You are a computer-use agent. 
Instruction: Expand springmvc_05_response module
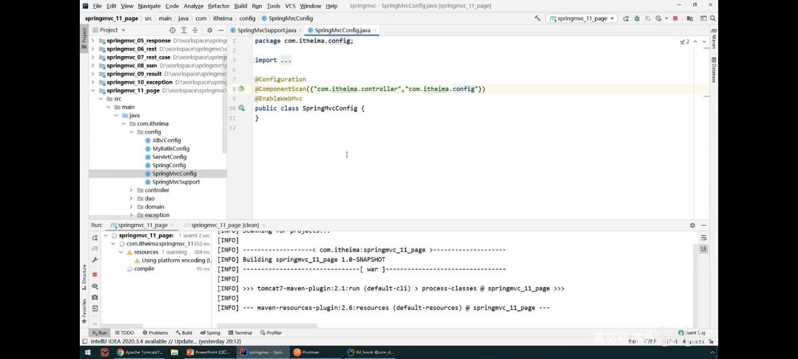pyautogui.click(x=93, y=41)
